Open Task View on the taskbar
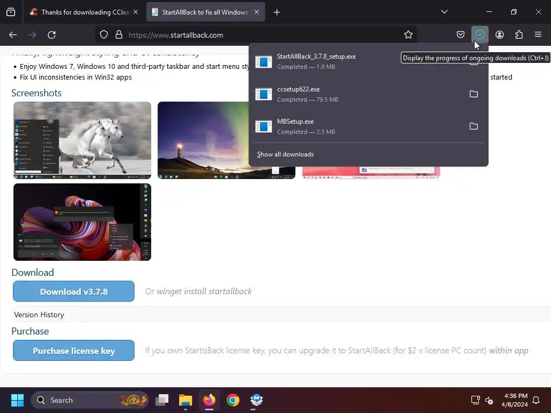This screenshot has height=413, width=551. pyautogui.click(x=162, y=400)
